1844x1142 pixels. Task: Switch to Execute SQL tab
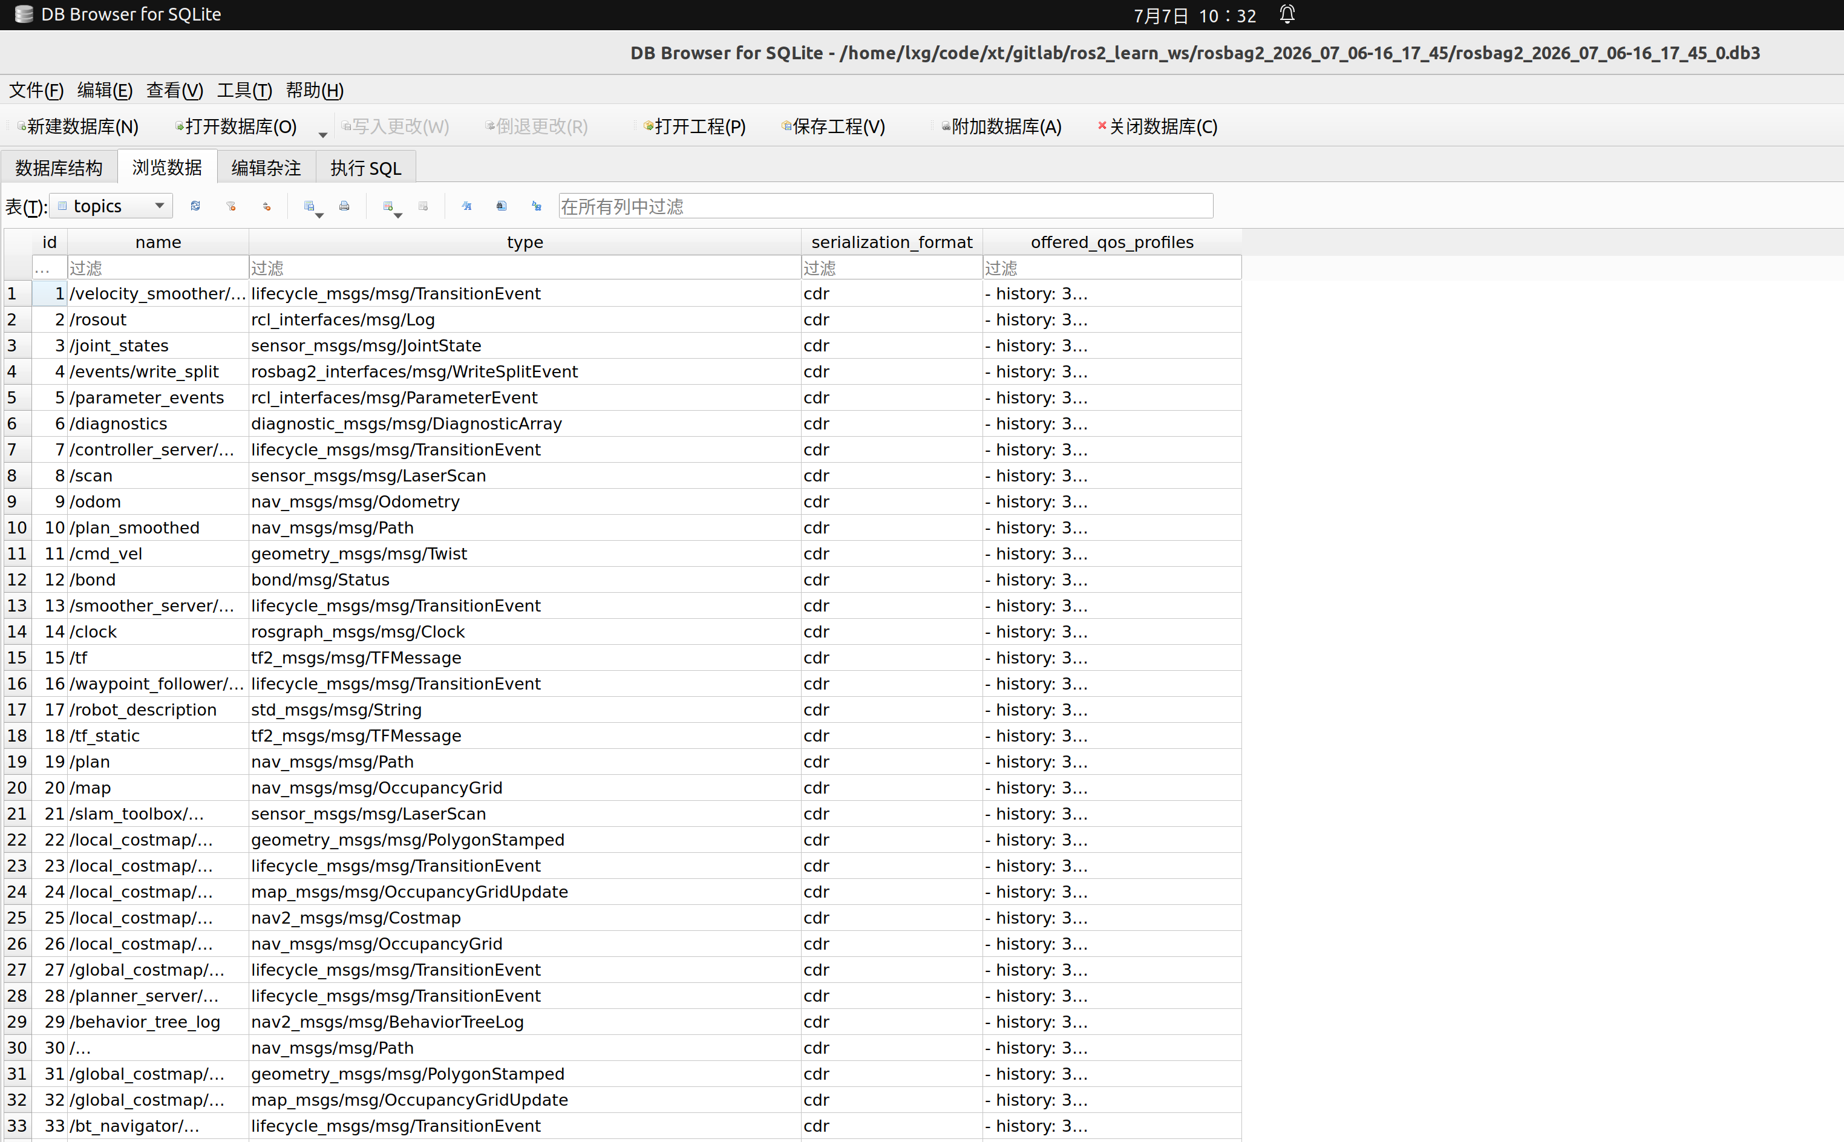tap(365, 168)
